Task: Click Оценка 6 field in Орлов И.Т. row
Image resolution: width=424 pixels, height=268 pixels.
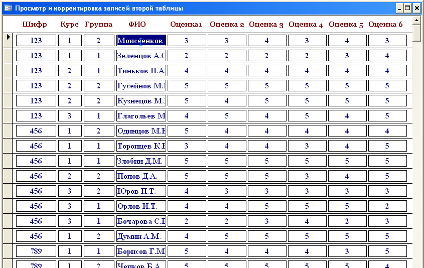Action: (387, 206)
